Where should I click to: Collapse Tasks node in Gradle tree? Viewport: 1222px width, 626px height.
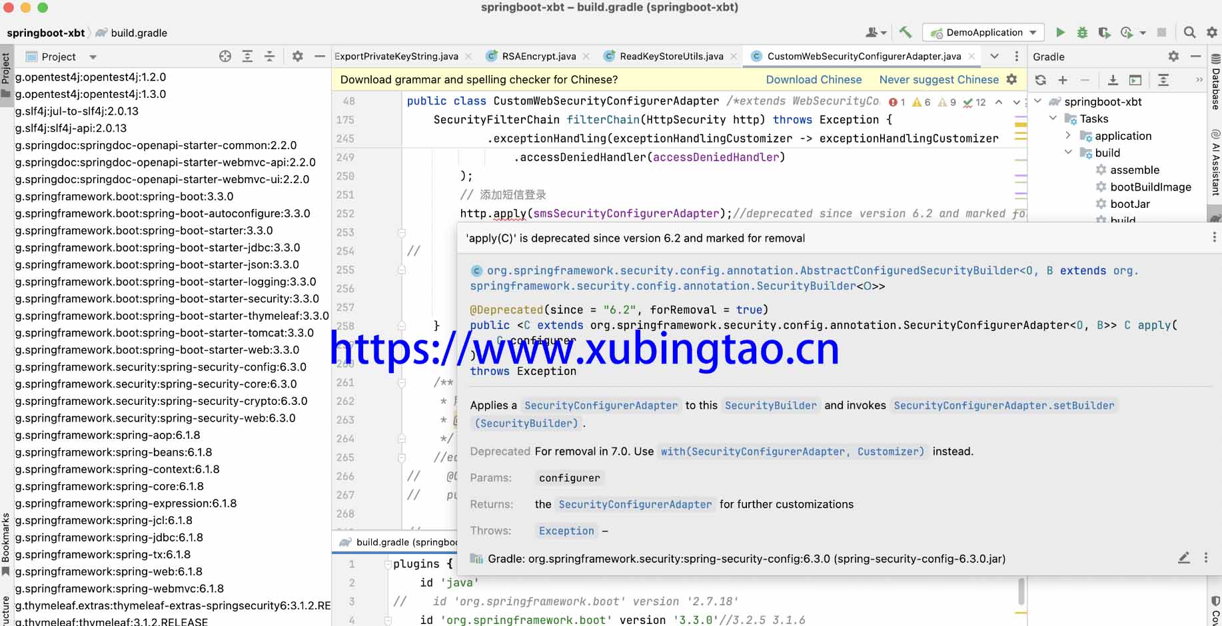[1053, 119]
